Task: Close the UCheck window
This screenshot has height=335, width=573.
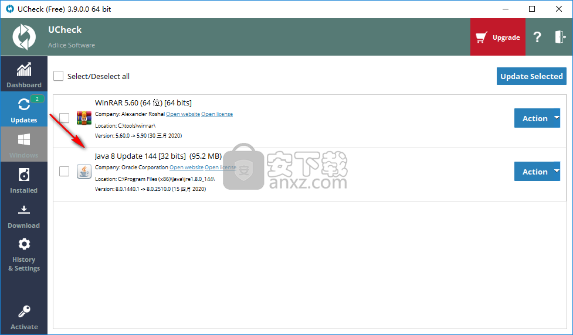Action: pyautogui.click(x=559, y=9)
